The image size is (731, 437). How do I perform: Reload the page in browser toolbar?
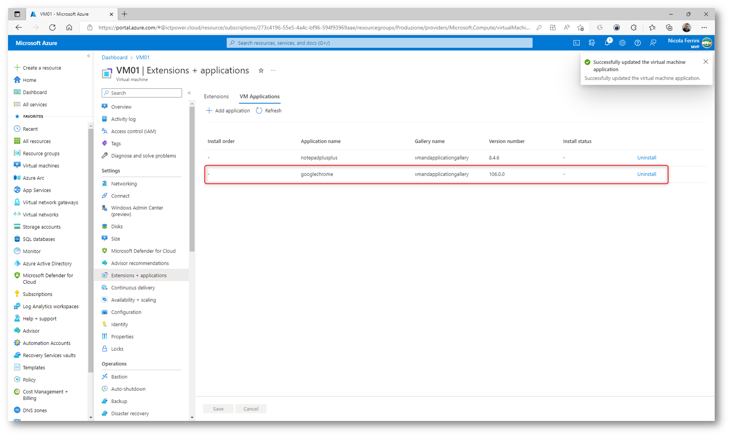(52, 28)
